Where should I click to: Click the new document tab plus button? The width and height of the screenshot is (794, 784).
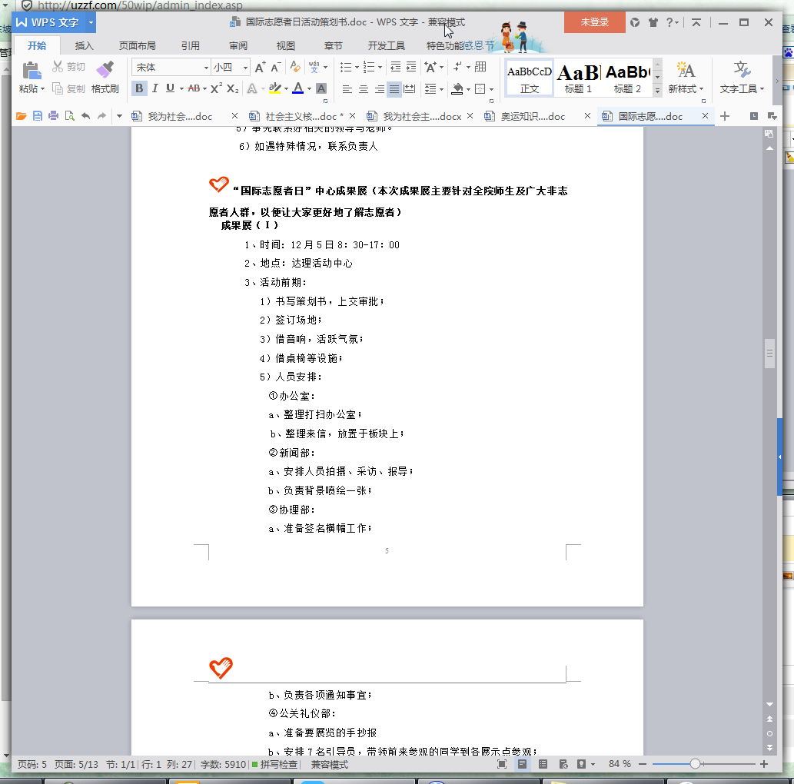click(725, 116)
